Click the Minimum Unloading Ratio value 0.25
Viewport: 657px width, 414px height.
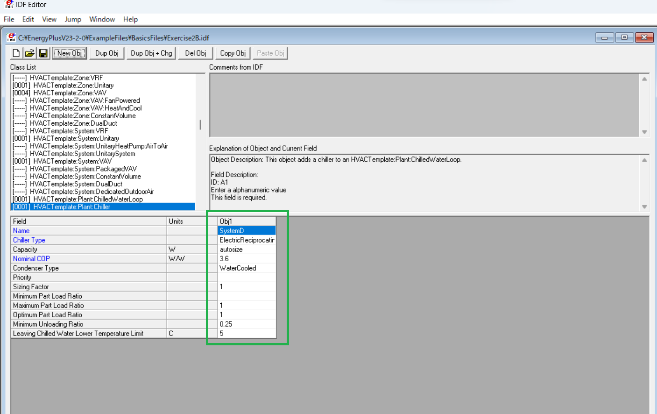247,324
